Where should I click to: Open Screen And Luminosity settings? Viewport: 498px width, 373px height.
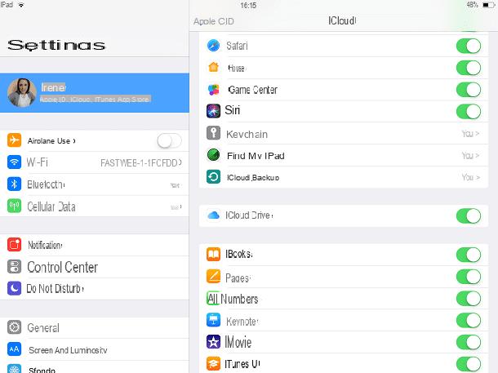[x=95, y=349]
